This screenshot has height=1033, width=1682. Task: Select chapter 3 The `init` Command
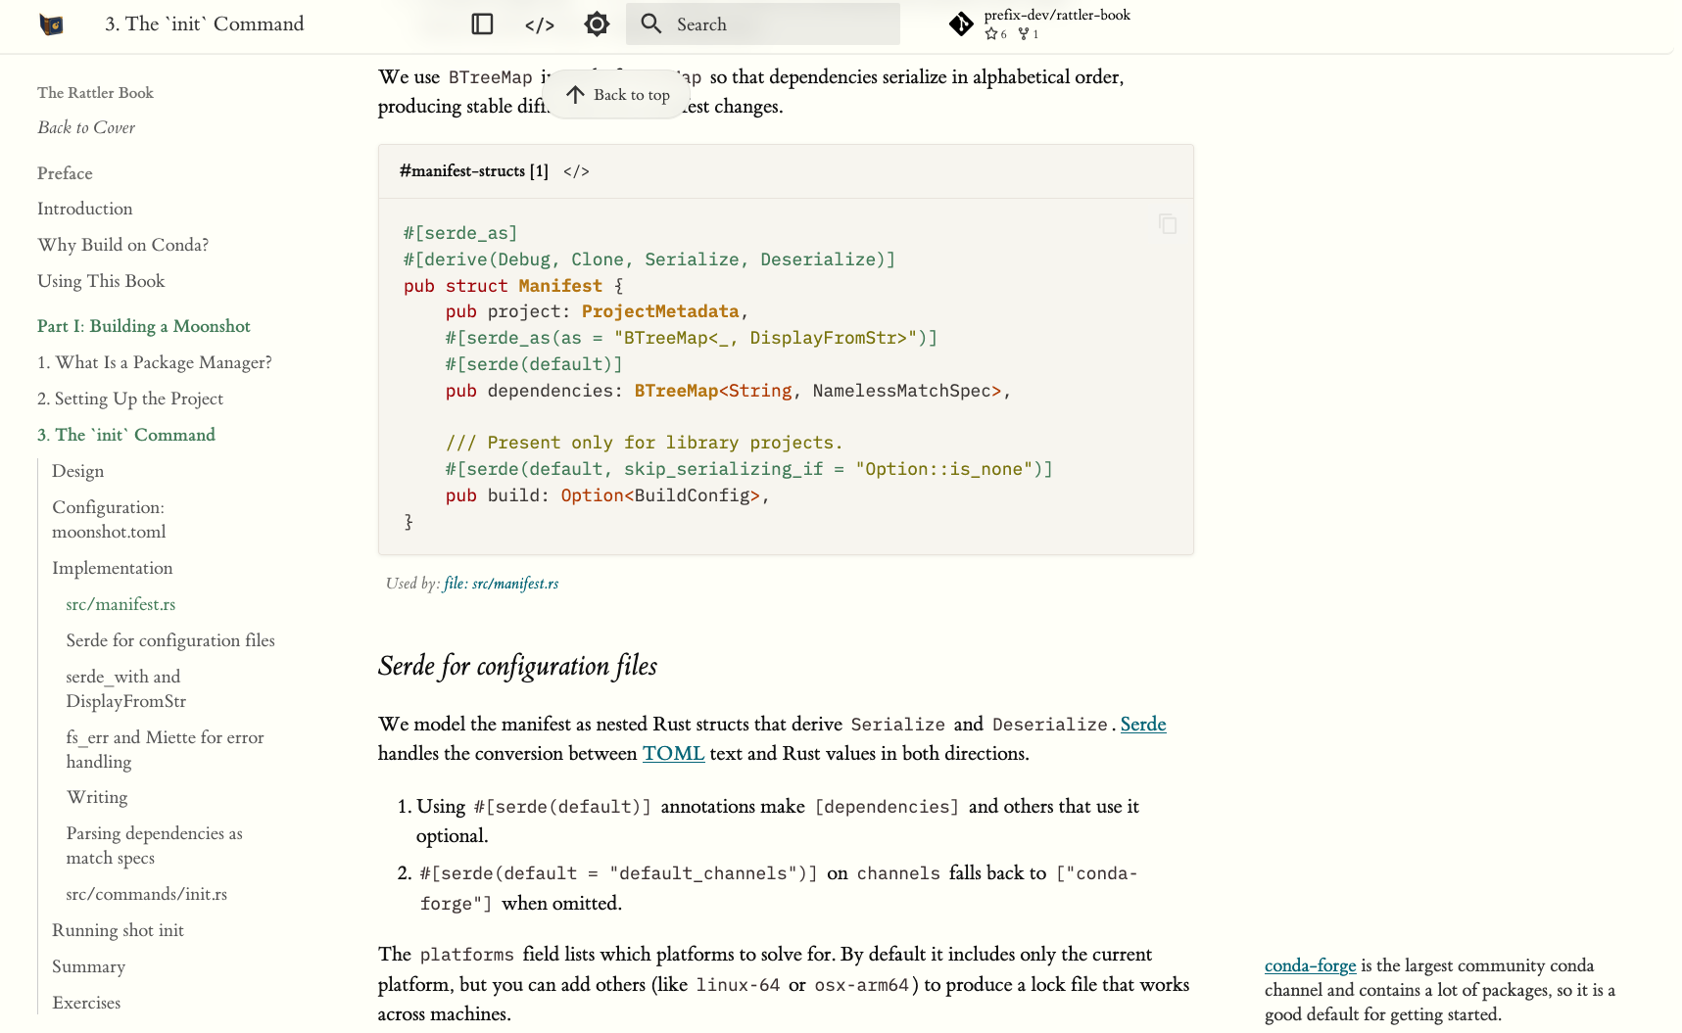(x=126, y=435)
